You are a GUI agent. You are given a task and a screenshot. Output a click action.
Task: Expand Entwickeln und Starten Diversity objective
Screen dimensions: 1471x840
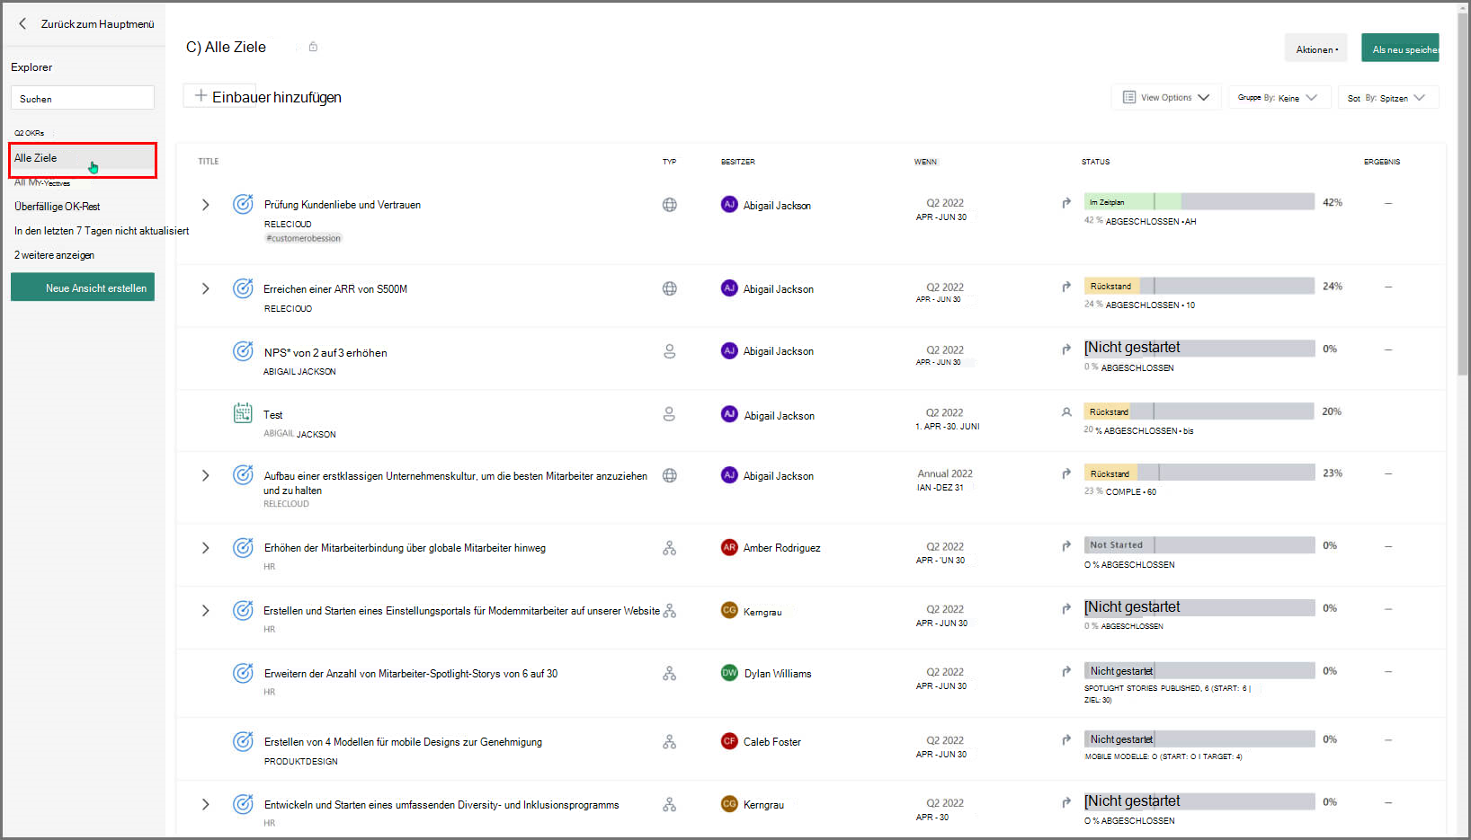point(206,805)
